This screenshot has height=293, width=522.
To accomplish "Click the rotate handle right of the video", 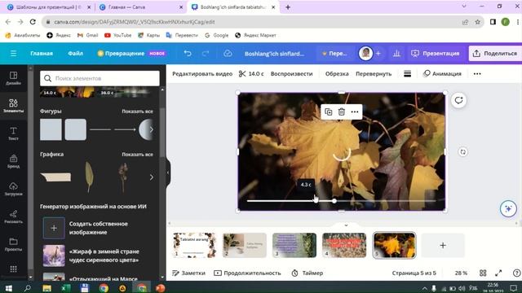I will pos(462,152).
